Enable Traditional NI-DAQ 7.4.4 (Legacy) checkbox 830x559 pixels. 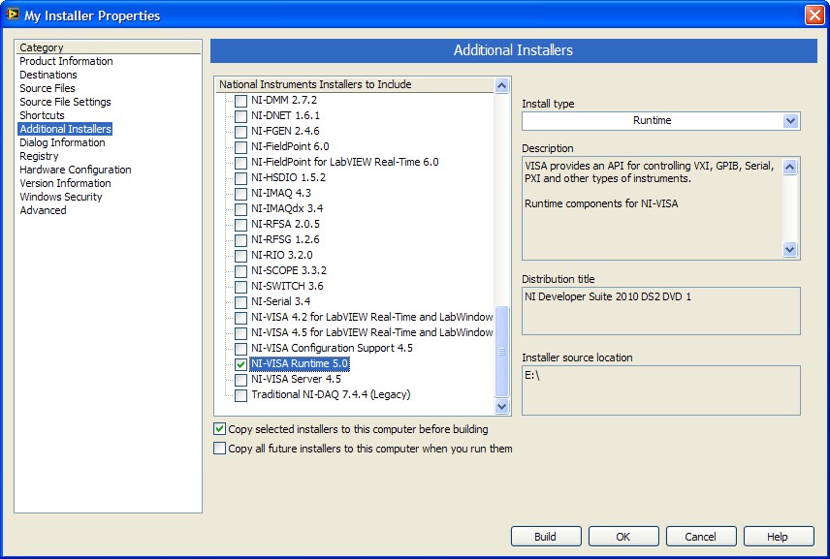coord(240,395)
